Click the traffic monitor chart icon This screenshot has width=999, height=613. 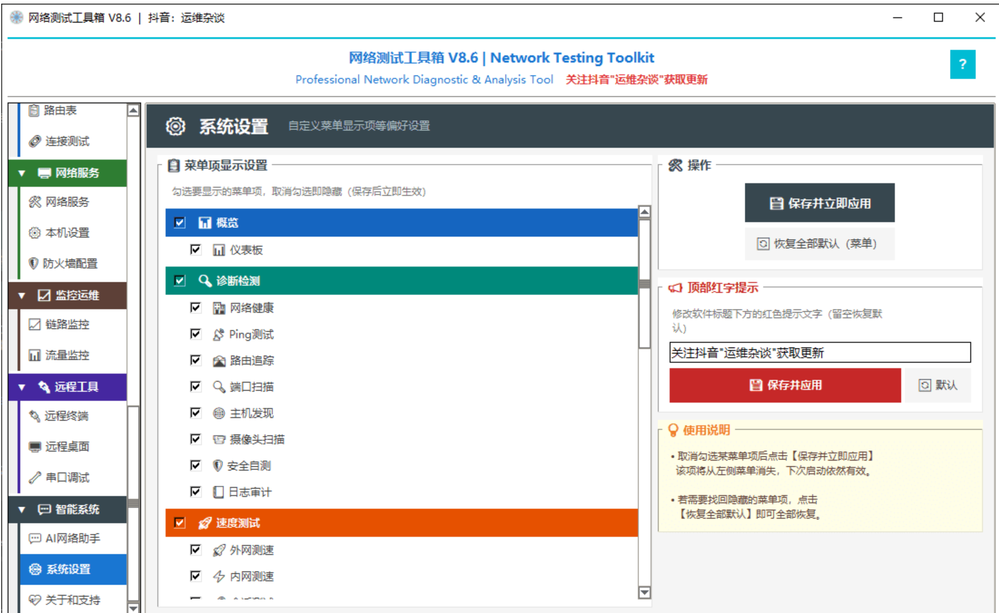coord(35,355)
